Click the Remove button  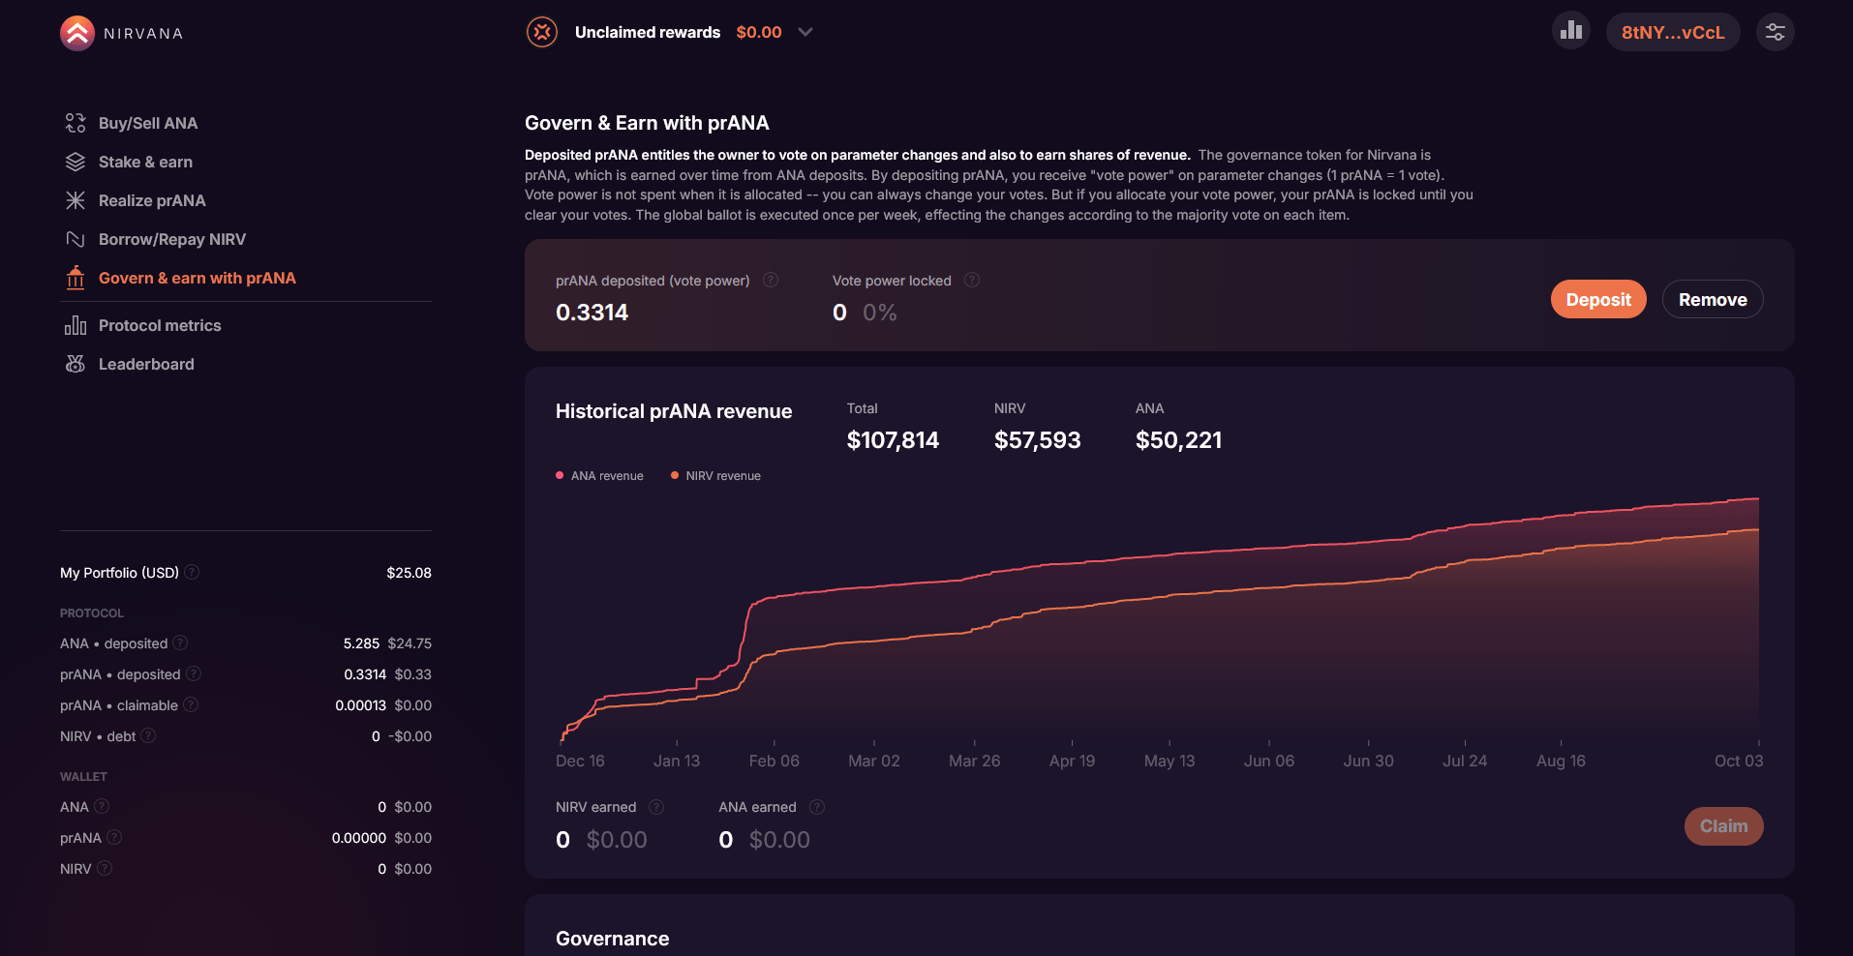pyautogui.click(x=1713, y=299)
